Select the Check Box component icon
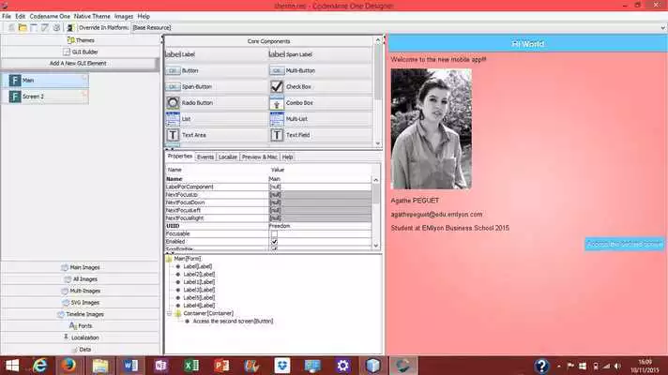668x375 pixels. coord(277,86)
